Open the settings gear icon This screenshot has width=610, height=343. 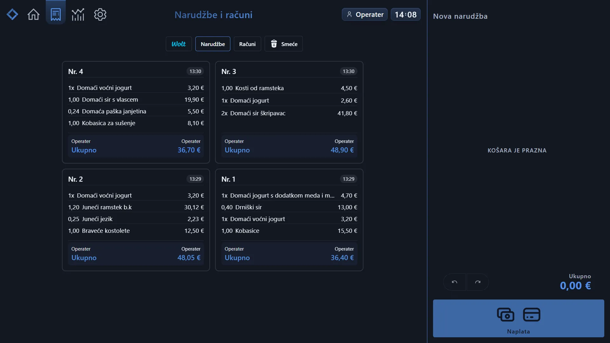[100, 14]
